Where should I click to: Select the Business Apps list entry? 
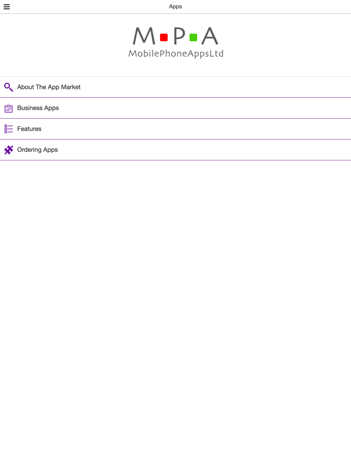pyautogui.click(x=38, y=108)
